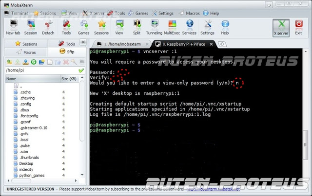Open the Sessions menu

45,13
